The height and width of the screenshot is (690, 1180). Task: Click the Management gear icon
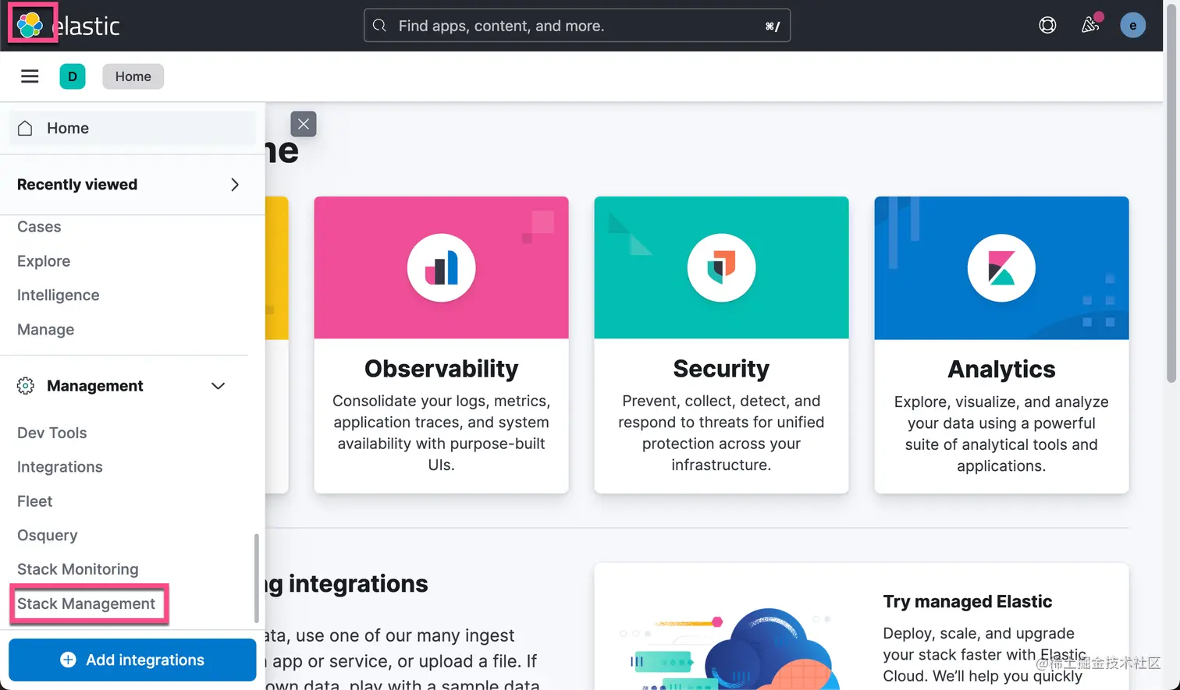pos(26,386)
